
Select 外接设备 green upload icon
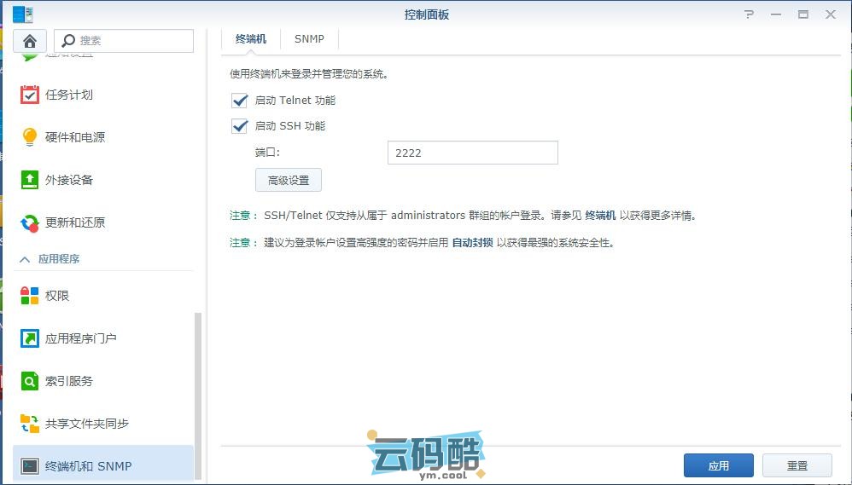click(x=30, y=180)
